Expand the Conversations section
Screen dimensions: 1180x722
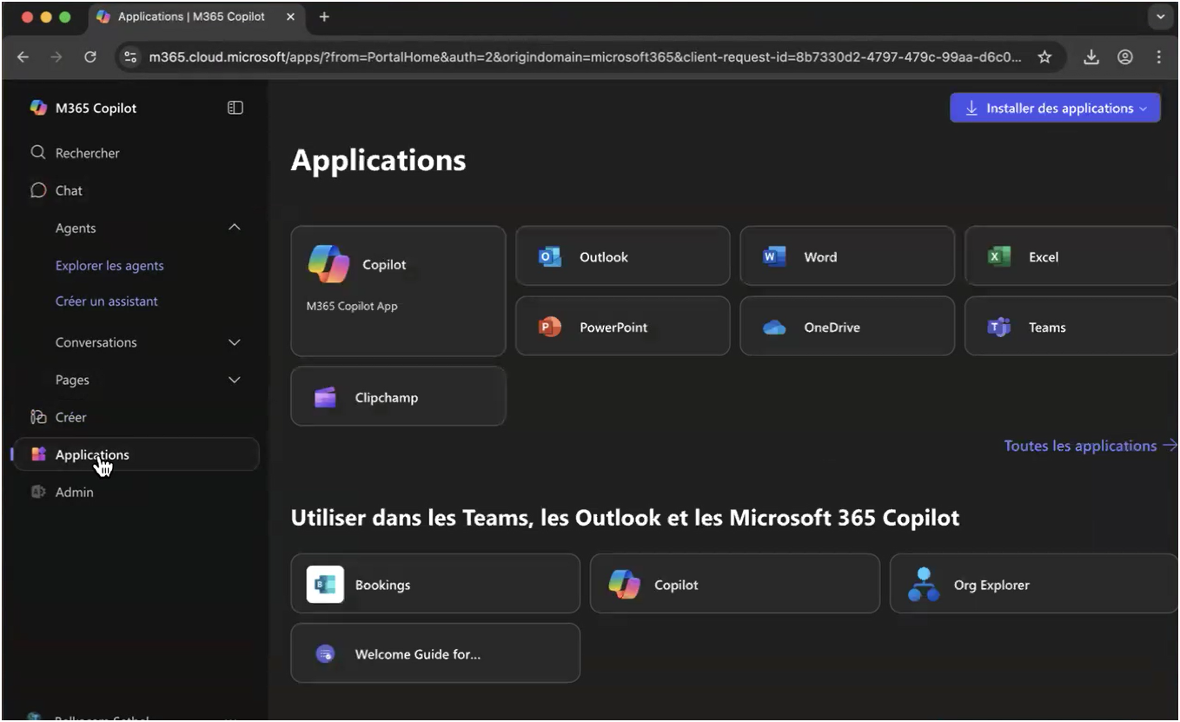234,342
